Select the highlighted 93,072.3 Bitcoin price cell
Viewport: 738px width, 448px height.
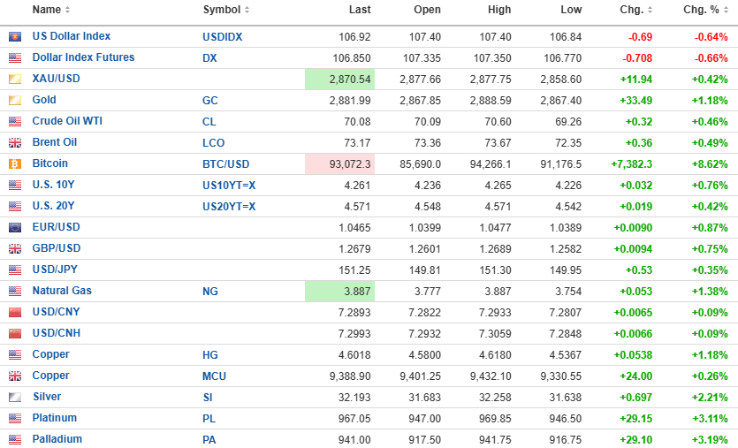click(x=339, y=163)
